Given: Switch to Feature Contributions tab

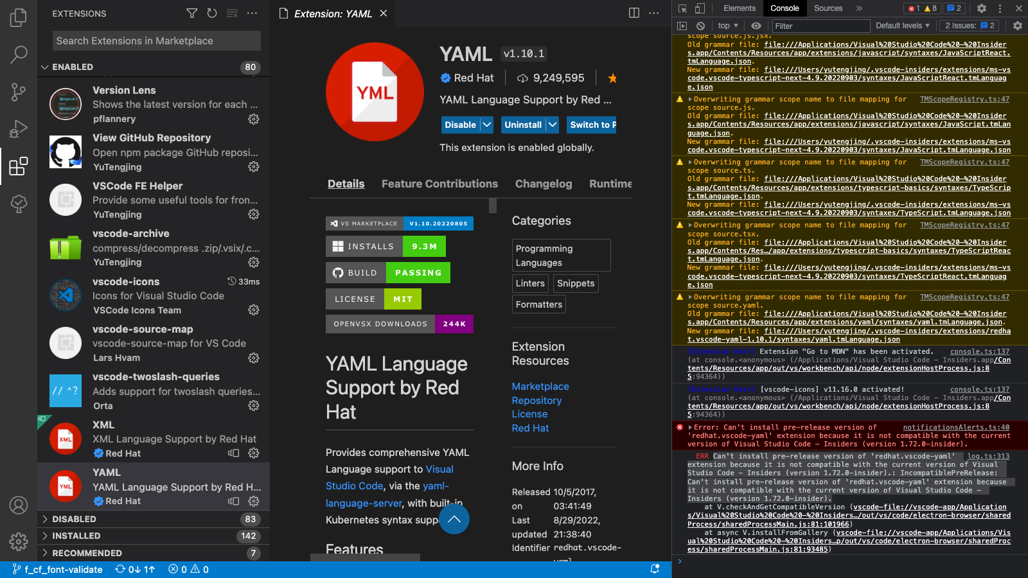Looking at the screenshot, I should coord(439,184).
